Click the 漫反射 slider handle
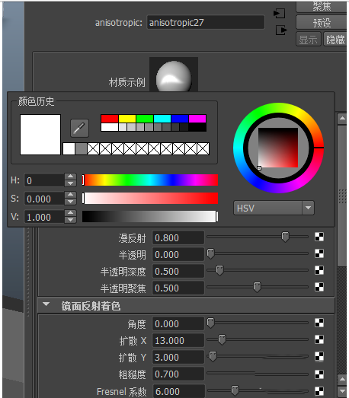 point(285,237)
